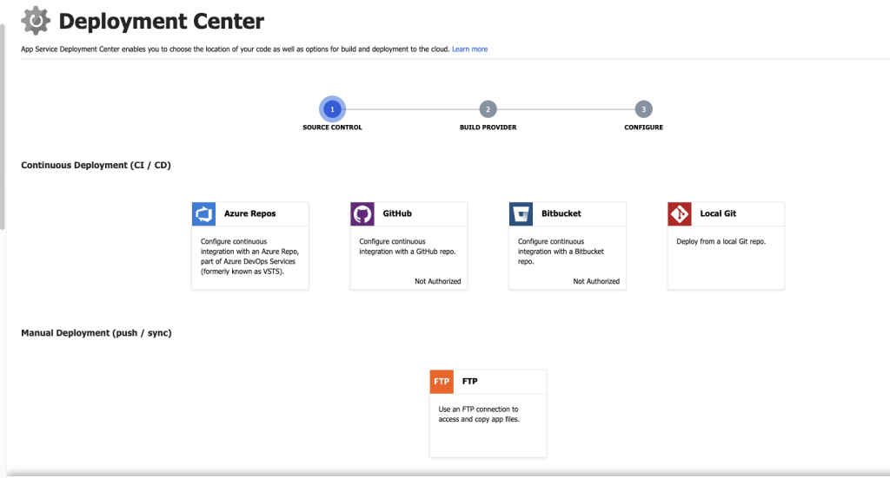Select the GitHub card title
Image resolution: width=890 pixels, height=478 pixels.
click(x=397, y=213)
